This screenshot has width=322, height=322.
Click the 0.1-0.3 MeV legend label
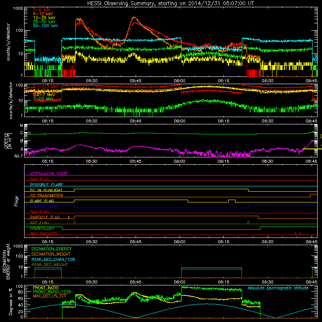coord(46,87)
